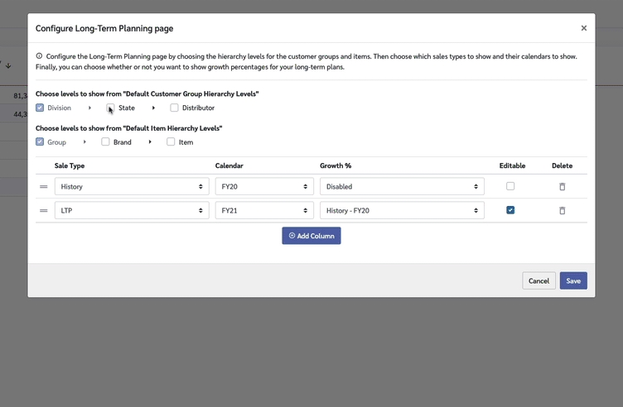Enable the State hierarchy level checkbox
Viewport: 623px width, 407px height.
click(x=110, y=108)
